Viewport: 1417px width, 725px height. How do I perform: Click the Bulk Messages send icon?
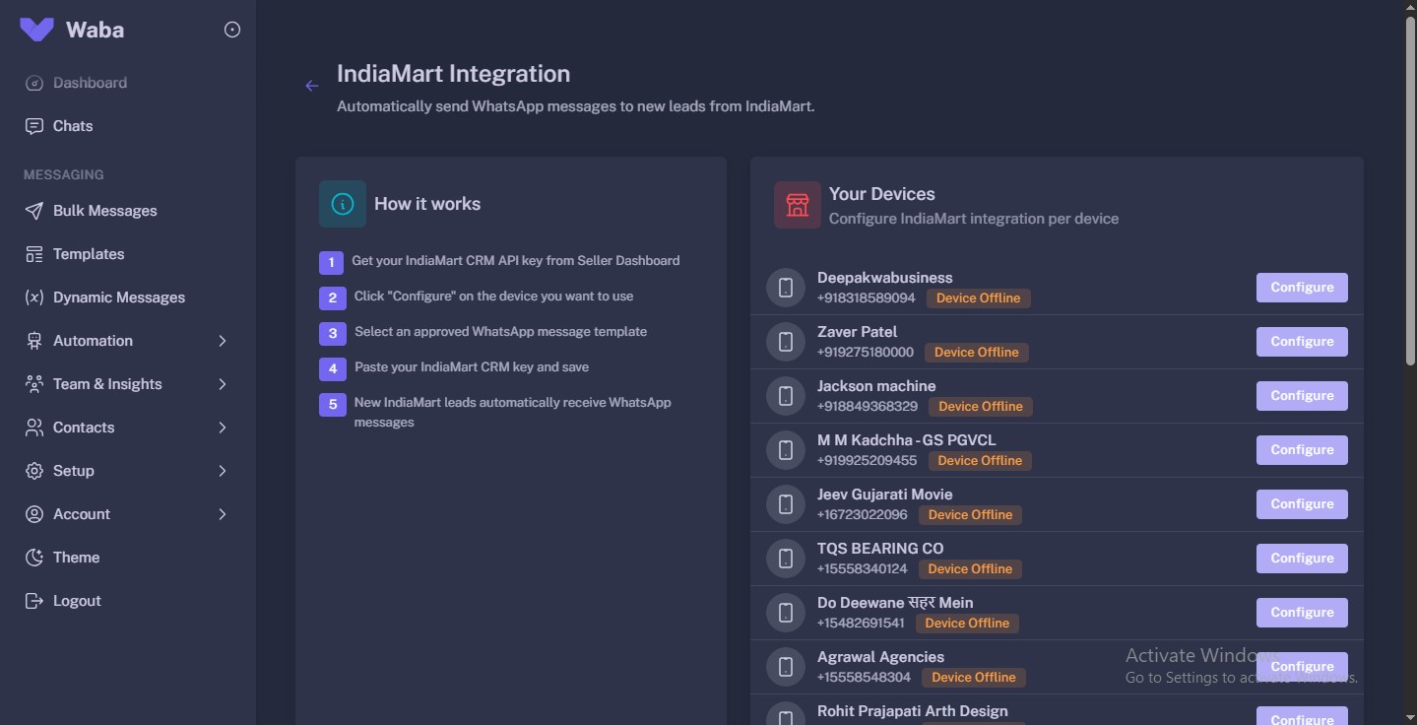point(32,210)
